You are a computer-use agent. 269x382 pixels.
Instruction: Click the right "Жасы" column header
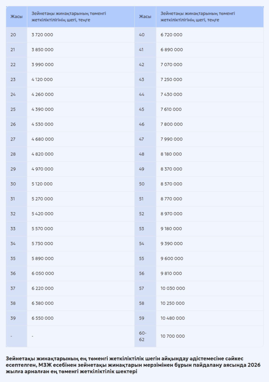[x=145, y=17]
